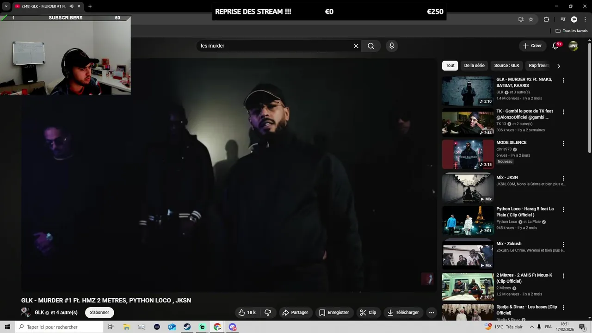The image size is (592, 333).
Task: Dislike the video with thumbs down
Action: pyautogui.click(x=268, y=313)
